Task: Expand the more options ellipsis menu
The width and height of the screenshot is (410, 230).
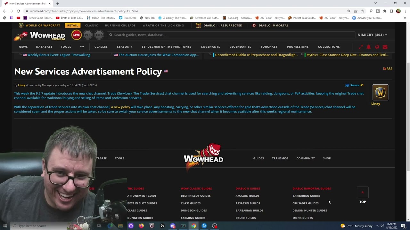Action: click(x=82, y=47)
